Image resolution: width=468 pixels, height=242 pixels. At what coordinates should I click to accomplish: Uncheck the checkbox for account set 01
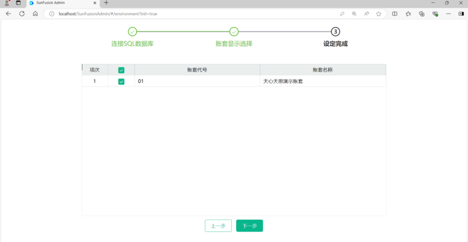(121, 81)
